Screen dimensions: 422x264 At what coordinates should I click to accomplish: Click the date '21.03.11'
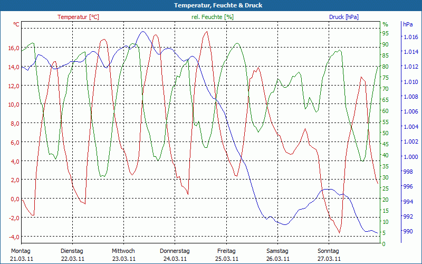click(22, 259)
